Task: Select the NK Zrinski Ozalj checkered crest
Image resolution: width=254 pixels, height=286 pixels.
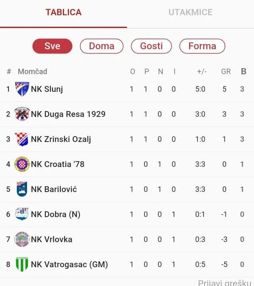Action: click(x=22, y=139)
